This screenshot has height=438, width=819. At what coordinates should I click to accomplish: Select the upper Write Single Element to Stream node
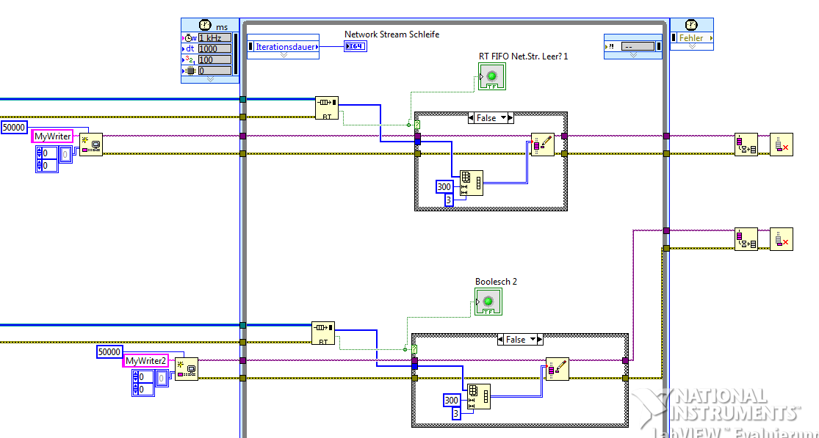coord(543,145)
